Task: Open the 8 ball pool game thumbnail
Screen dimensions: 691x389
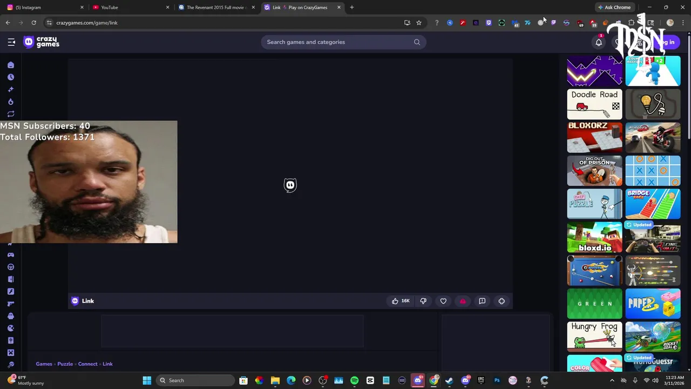Action: click(x=594, y=271)
